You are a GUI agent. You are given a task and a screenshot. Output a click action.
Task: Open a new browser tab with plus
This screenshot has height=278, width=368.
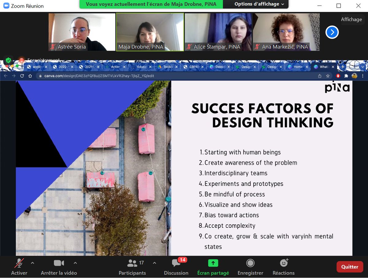point(343,67)
